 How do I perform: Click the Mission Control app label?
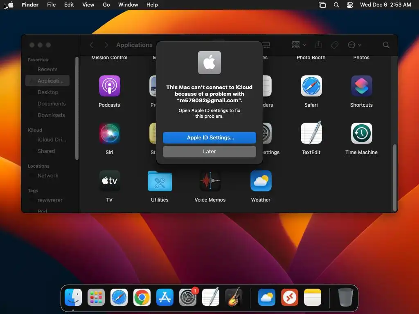109,58
